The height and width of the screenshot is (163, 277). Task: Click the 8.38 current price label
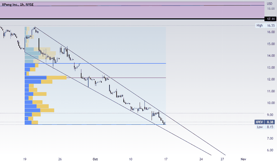coord(270,122)
